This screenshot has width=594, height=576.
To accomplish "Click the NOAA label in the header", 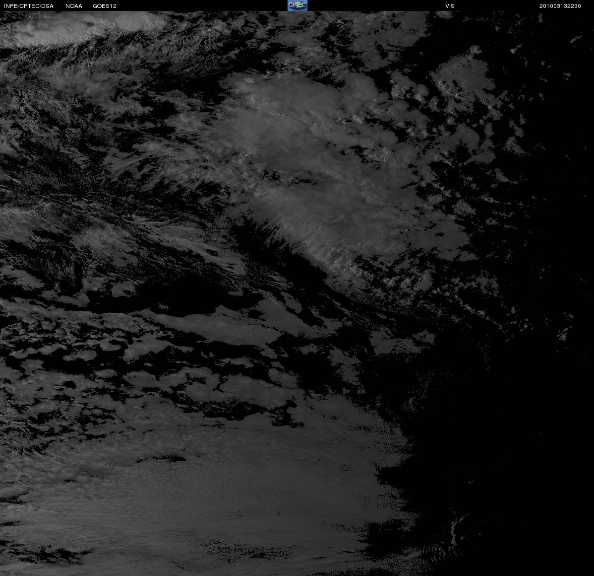I will (74, 6).
